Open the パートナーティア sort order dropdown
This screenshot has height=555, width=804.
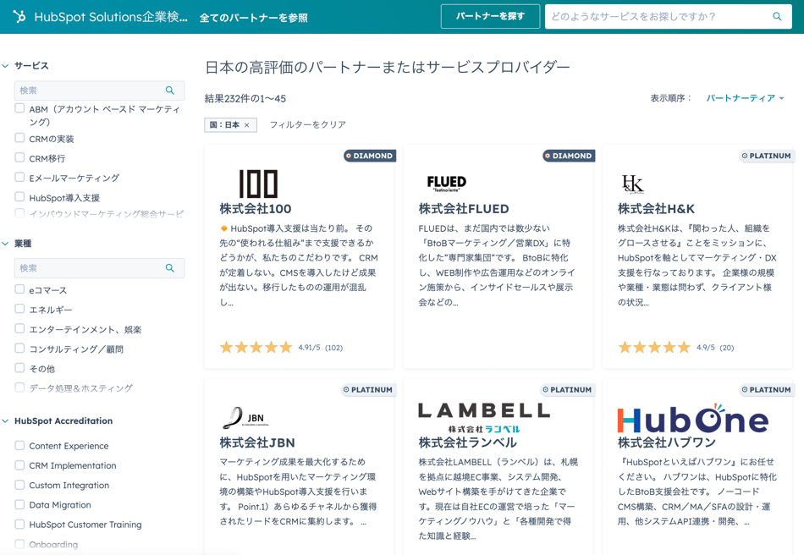point(745,98)
